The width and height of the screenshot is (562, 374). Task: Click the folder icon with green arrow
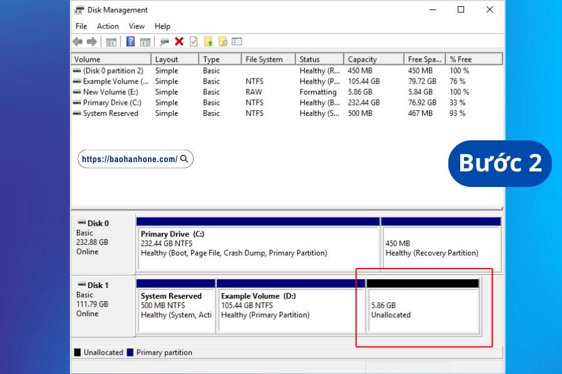[x=209, y=42]
